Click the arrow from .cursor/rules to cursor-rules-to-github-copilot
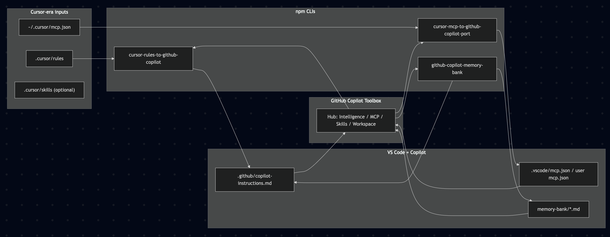Screen dimensions: 610x237 [x=94, y=58]
